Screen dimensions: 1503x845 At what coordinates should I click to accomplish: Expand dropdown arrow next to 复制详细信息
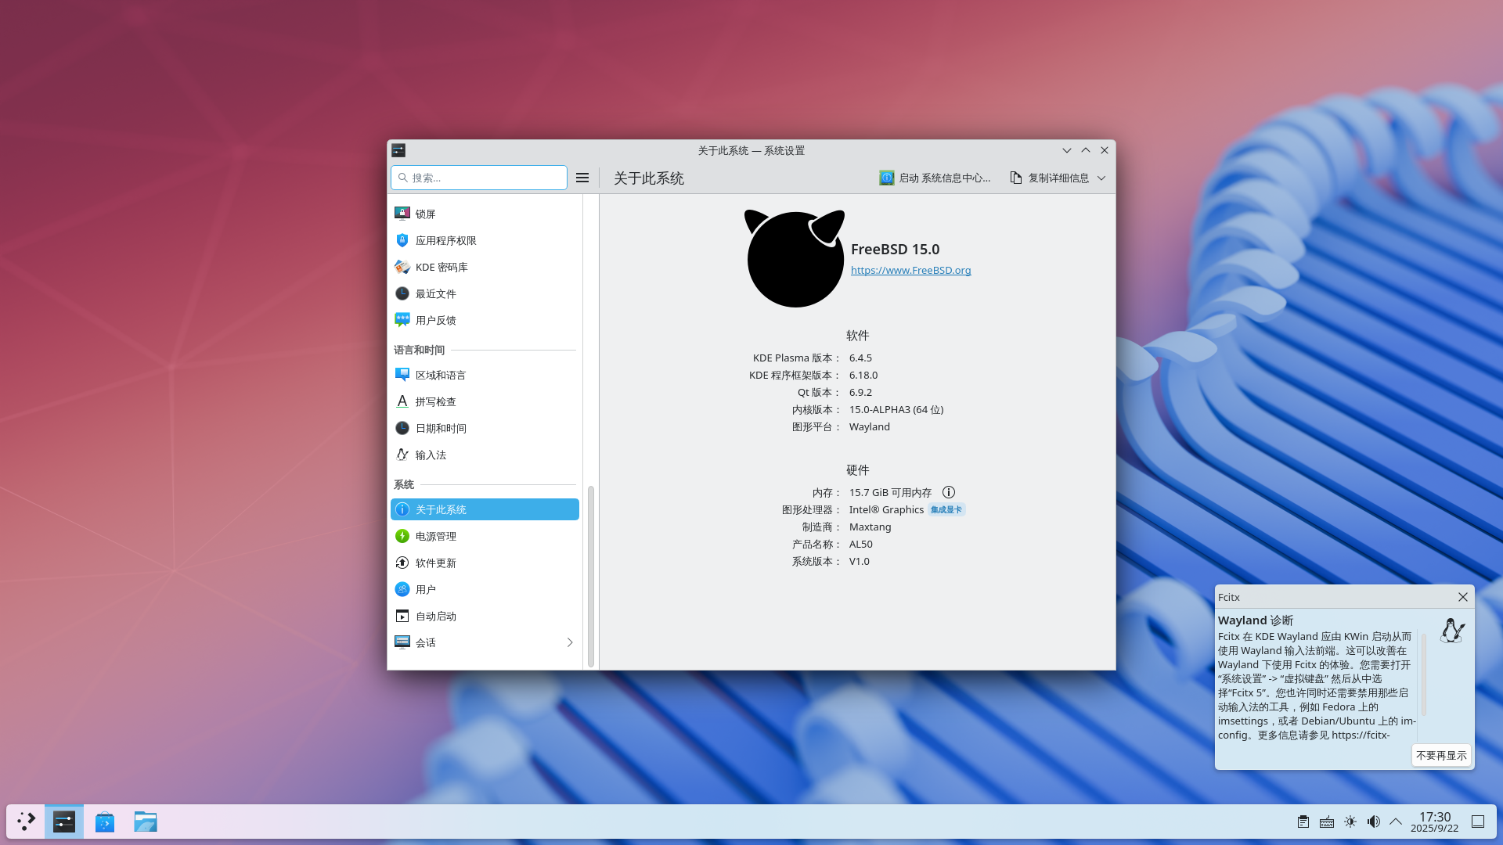pyautogui.click(x=1101, y=178)
